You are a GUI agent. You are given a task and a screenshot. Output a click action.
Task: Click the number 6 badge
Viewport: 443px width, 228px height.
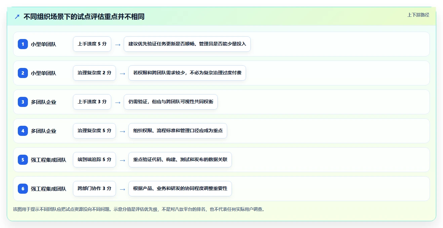23,189
